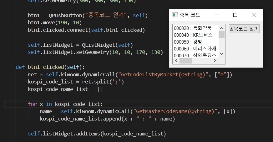The width and height of the screenshot is (273, 142).
Task: Select list item 000020 : 동화약품
Action: [x=195, y=28]
